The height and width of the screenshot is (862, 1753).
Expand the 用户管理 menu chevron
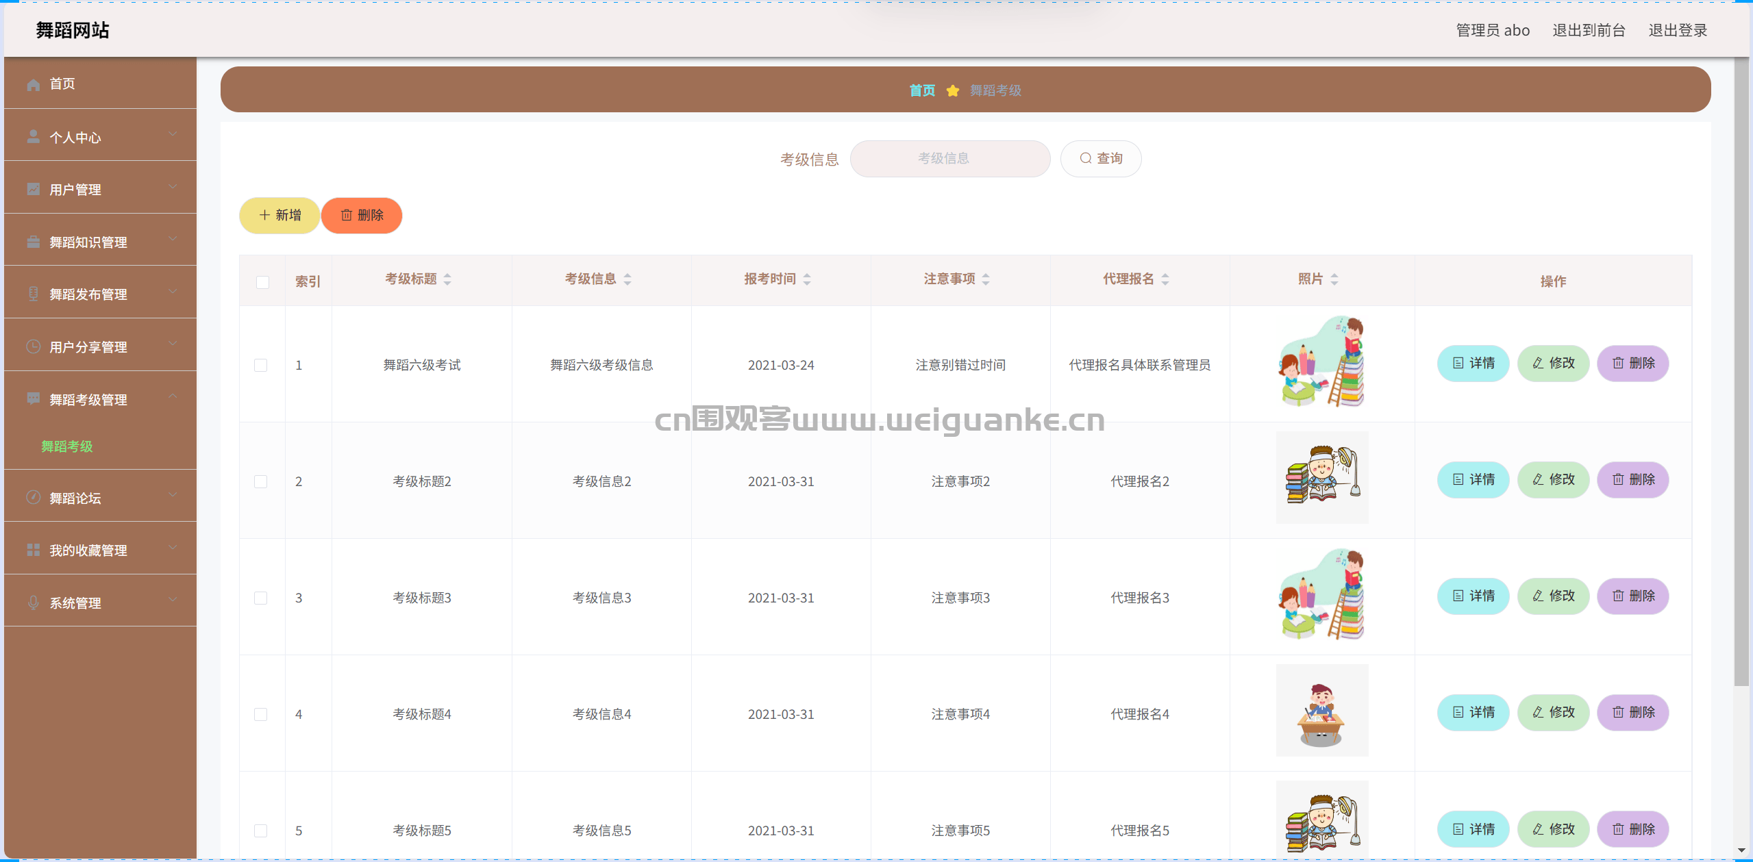point(173,186)
